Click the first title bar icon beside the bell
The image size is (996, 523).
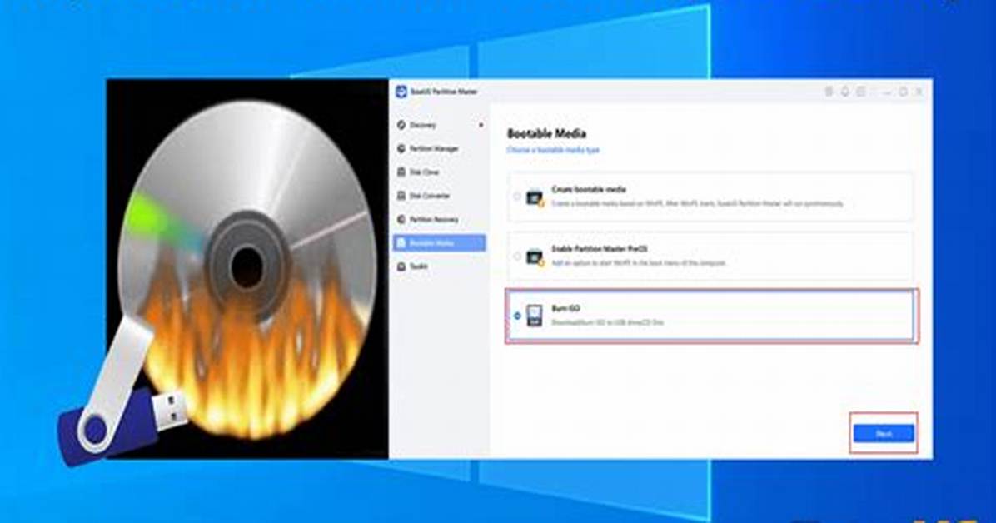tap(829, 92)
